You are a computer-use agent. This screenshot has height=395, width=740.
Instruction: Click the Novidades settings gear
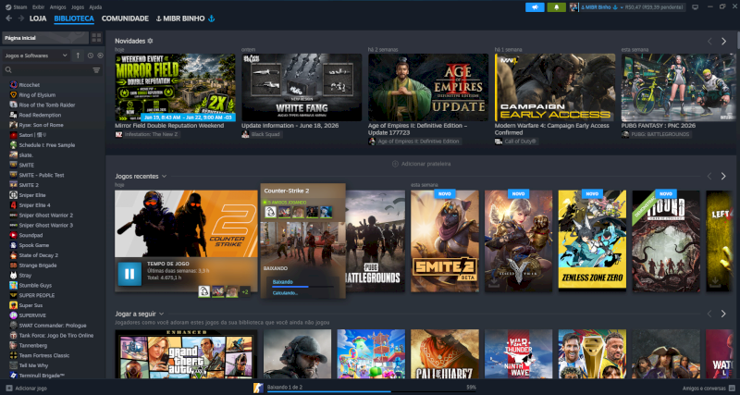coord(150,41)
